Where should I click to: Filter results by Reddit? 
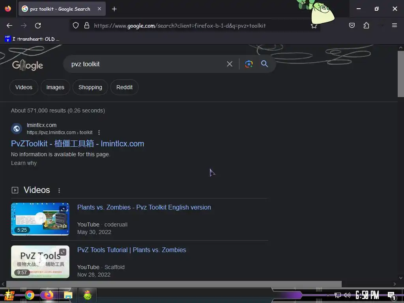click(x=124, y=87)
